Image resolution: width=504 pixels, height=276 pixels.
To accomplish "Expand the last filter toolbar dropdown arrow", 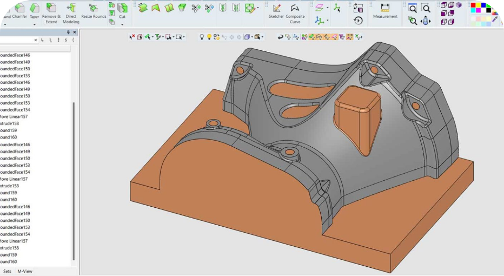I will (x=362, y=37).
